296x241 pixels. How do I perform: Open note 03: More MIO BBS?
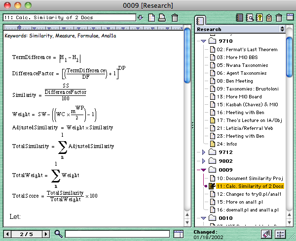pos(237,58)
